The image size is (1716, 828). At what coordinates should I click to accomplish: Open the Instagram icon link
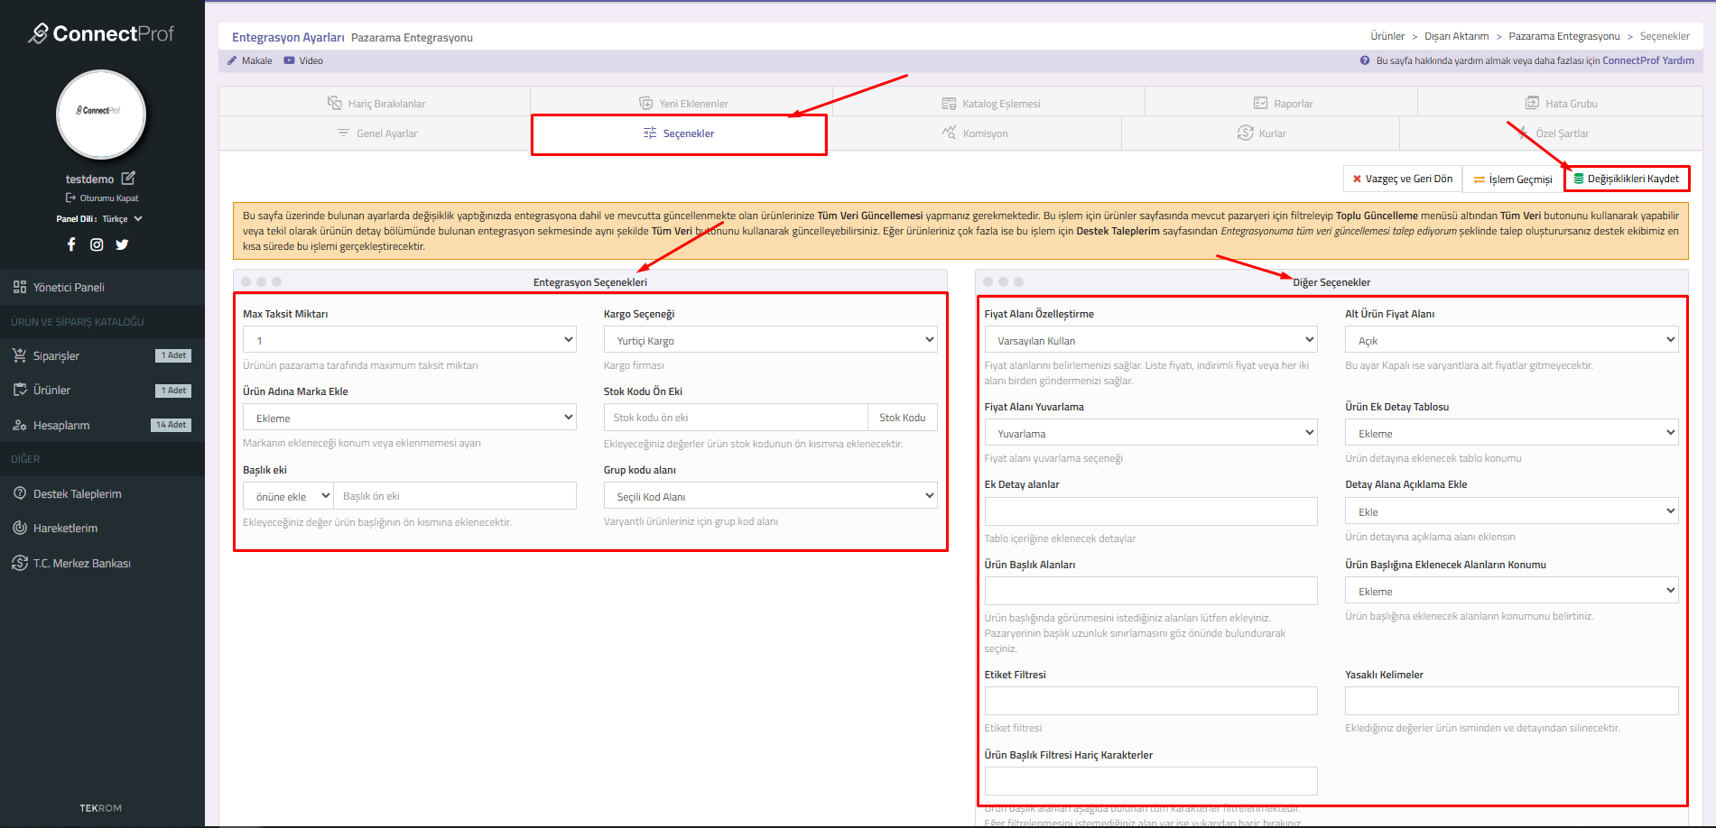click(97, 244)
